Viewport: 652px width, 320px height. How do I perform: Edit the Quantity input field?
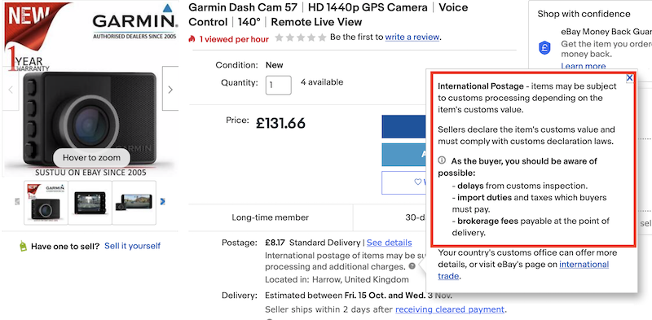tap(279, 85)
